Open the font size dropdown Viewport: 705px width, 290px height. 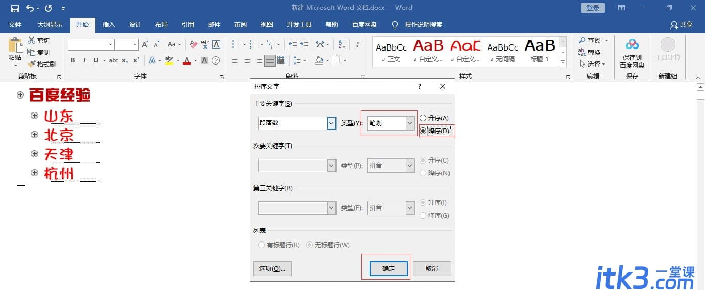[x=135, y=45]
